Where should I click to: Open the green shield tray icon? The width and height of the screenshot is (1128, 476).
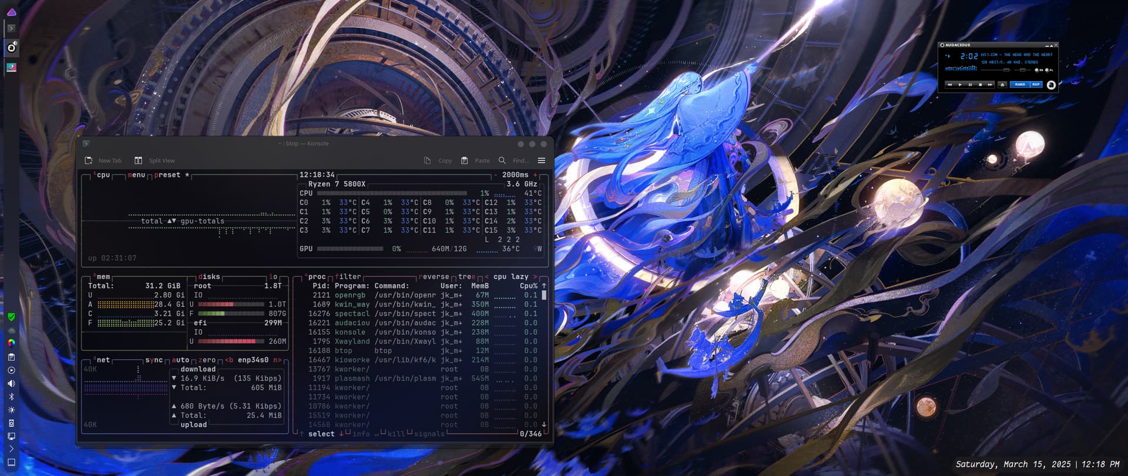(11, 317)
